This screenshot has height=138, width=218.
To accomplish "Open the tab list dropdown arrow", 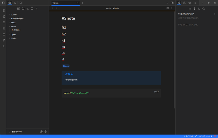I will pos(167,3).
